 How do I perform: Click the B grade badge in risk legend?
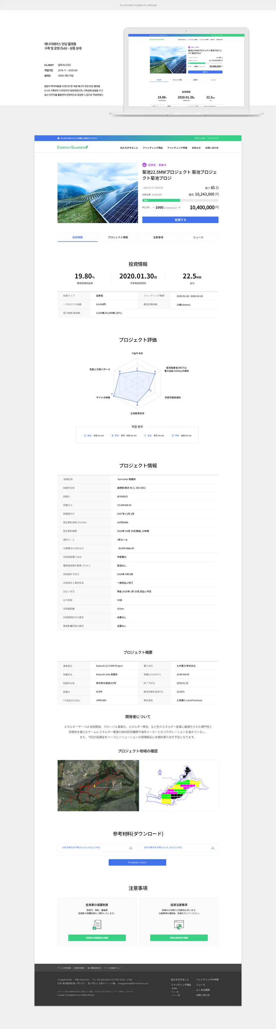(113, 435)
